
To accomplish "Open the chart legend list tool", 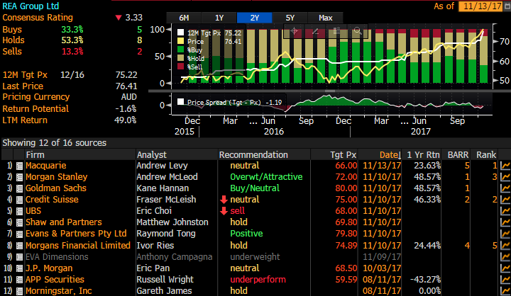I will click(x=336, y=31).
